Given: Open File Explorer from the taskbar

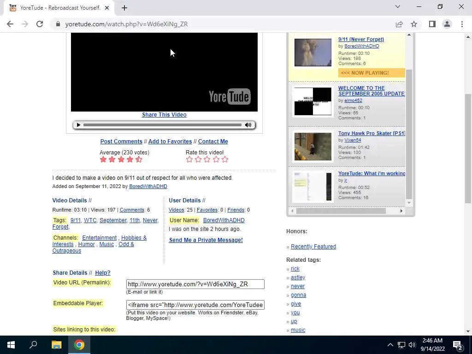Looking at the screenshot, I should tap(56, 345).
